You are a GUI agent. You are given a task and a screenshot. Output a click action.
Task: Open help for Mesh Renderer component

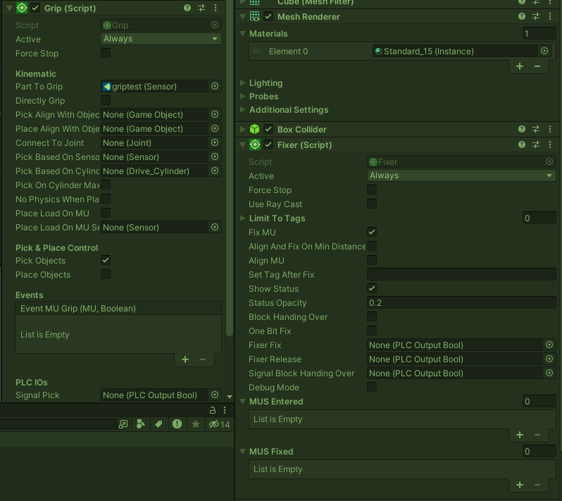click(522, 16)
